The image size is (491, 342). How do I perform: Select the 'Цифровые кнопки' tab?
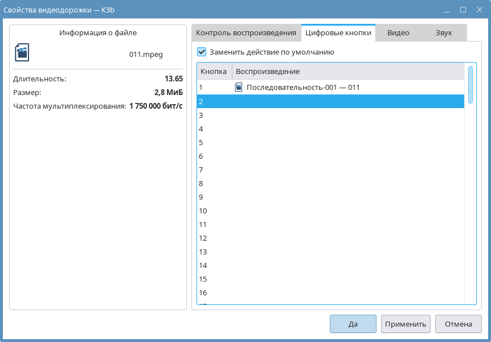pos(338,33)
